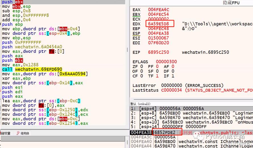Select the xor eax,ebp instruction

[x=16, y=78]
